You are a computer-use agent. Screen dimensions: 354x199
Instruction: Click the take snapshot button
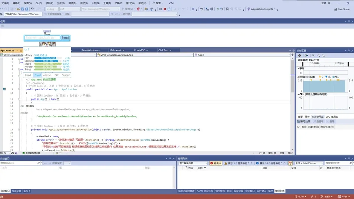304,122
